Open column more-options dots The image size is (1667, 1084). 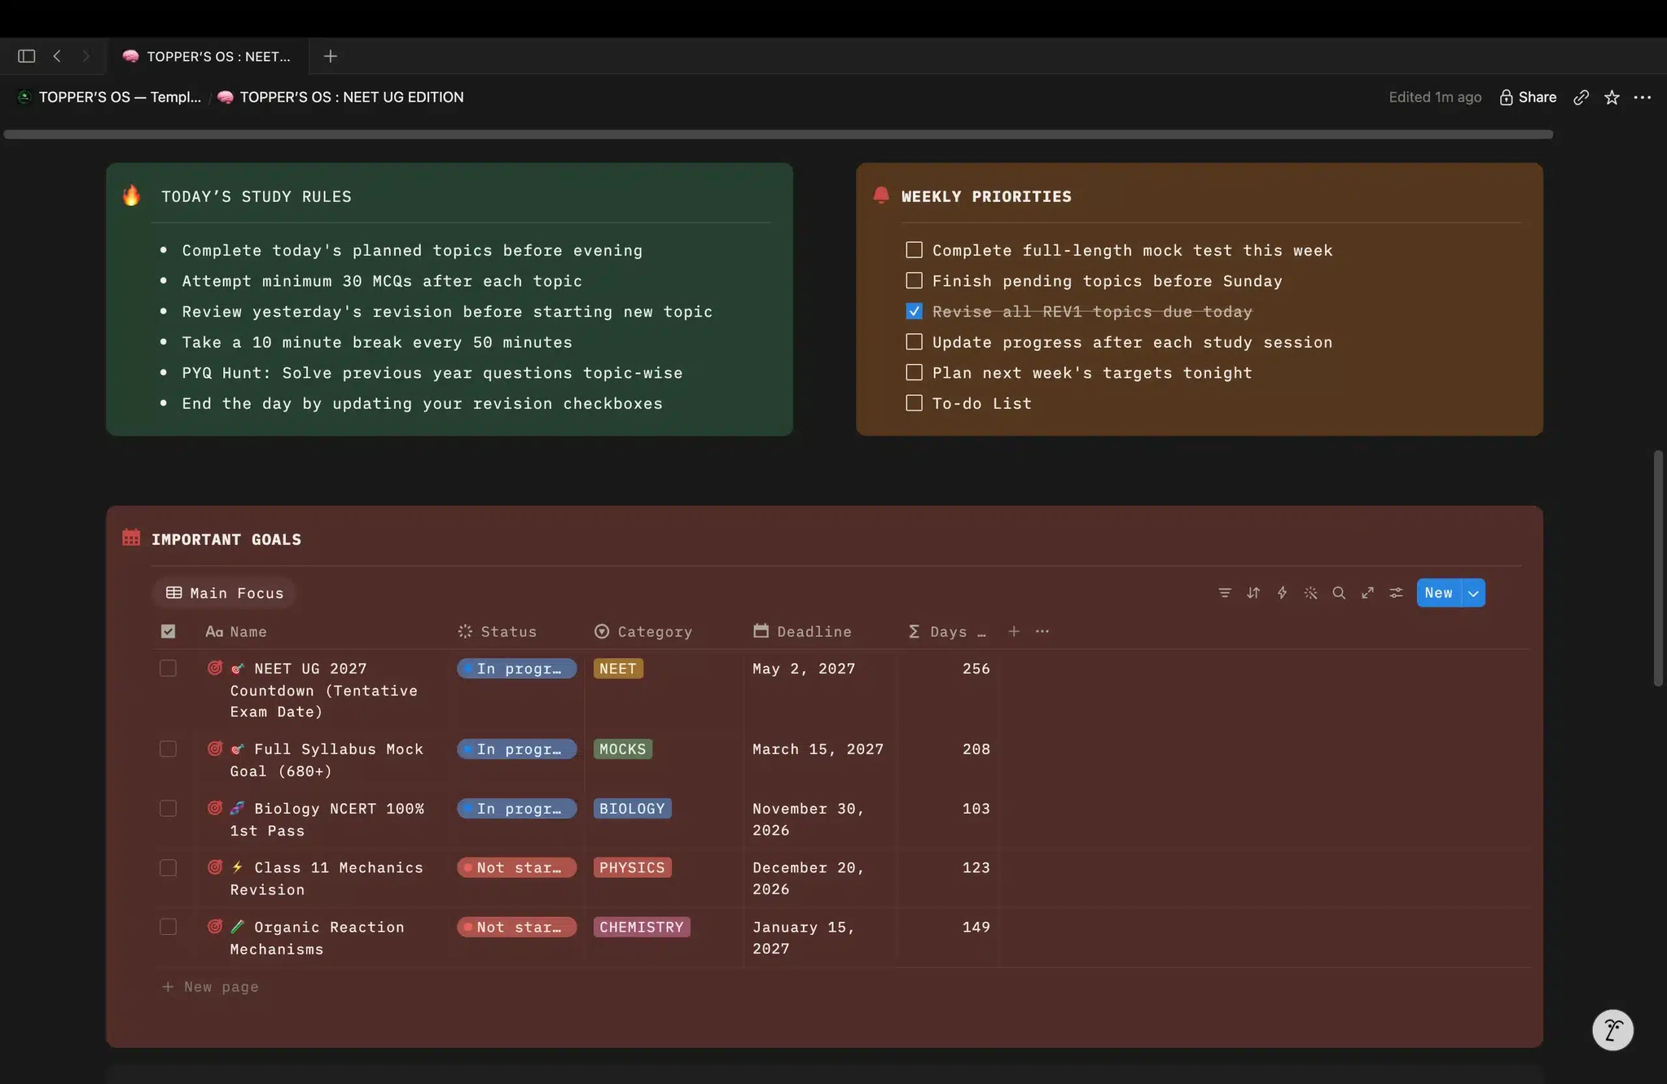1043,631
